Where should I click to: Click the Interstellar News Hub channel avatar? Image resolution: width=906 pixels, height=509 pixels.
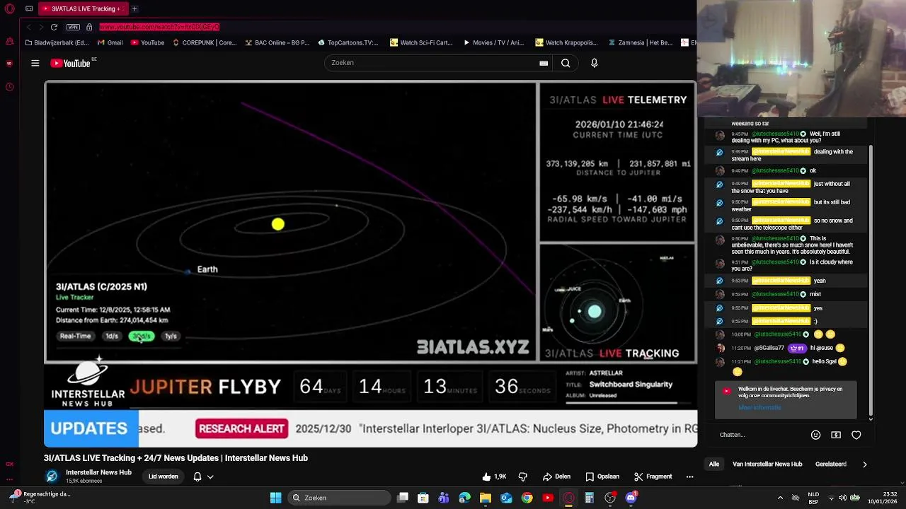(52, 476)
